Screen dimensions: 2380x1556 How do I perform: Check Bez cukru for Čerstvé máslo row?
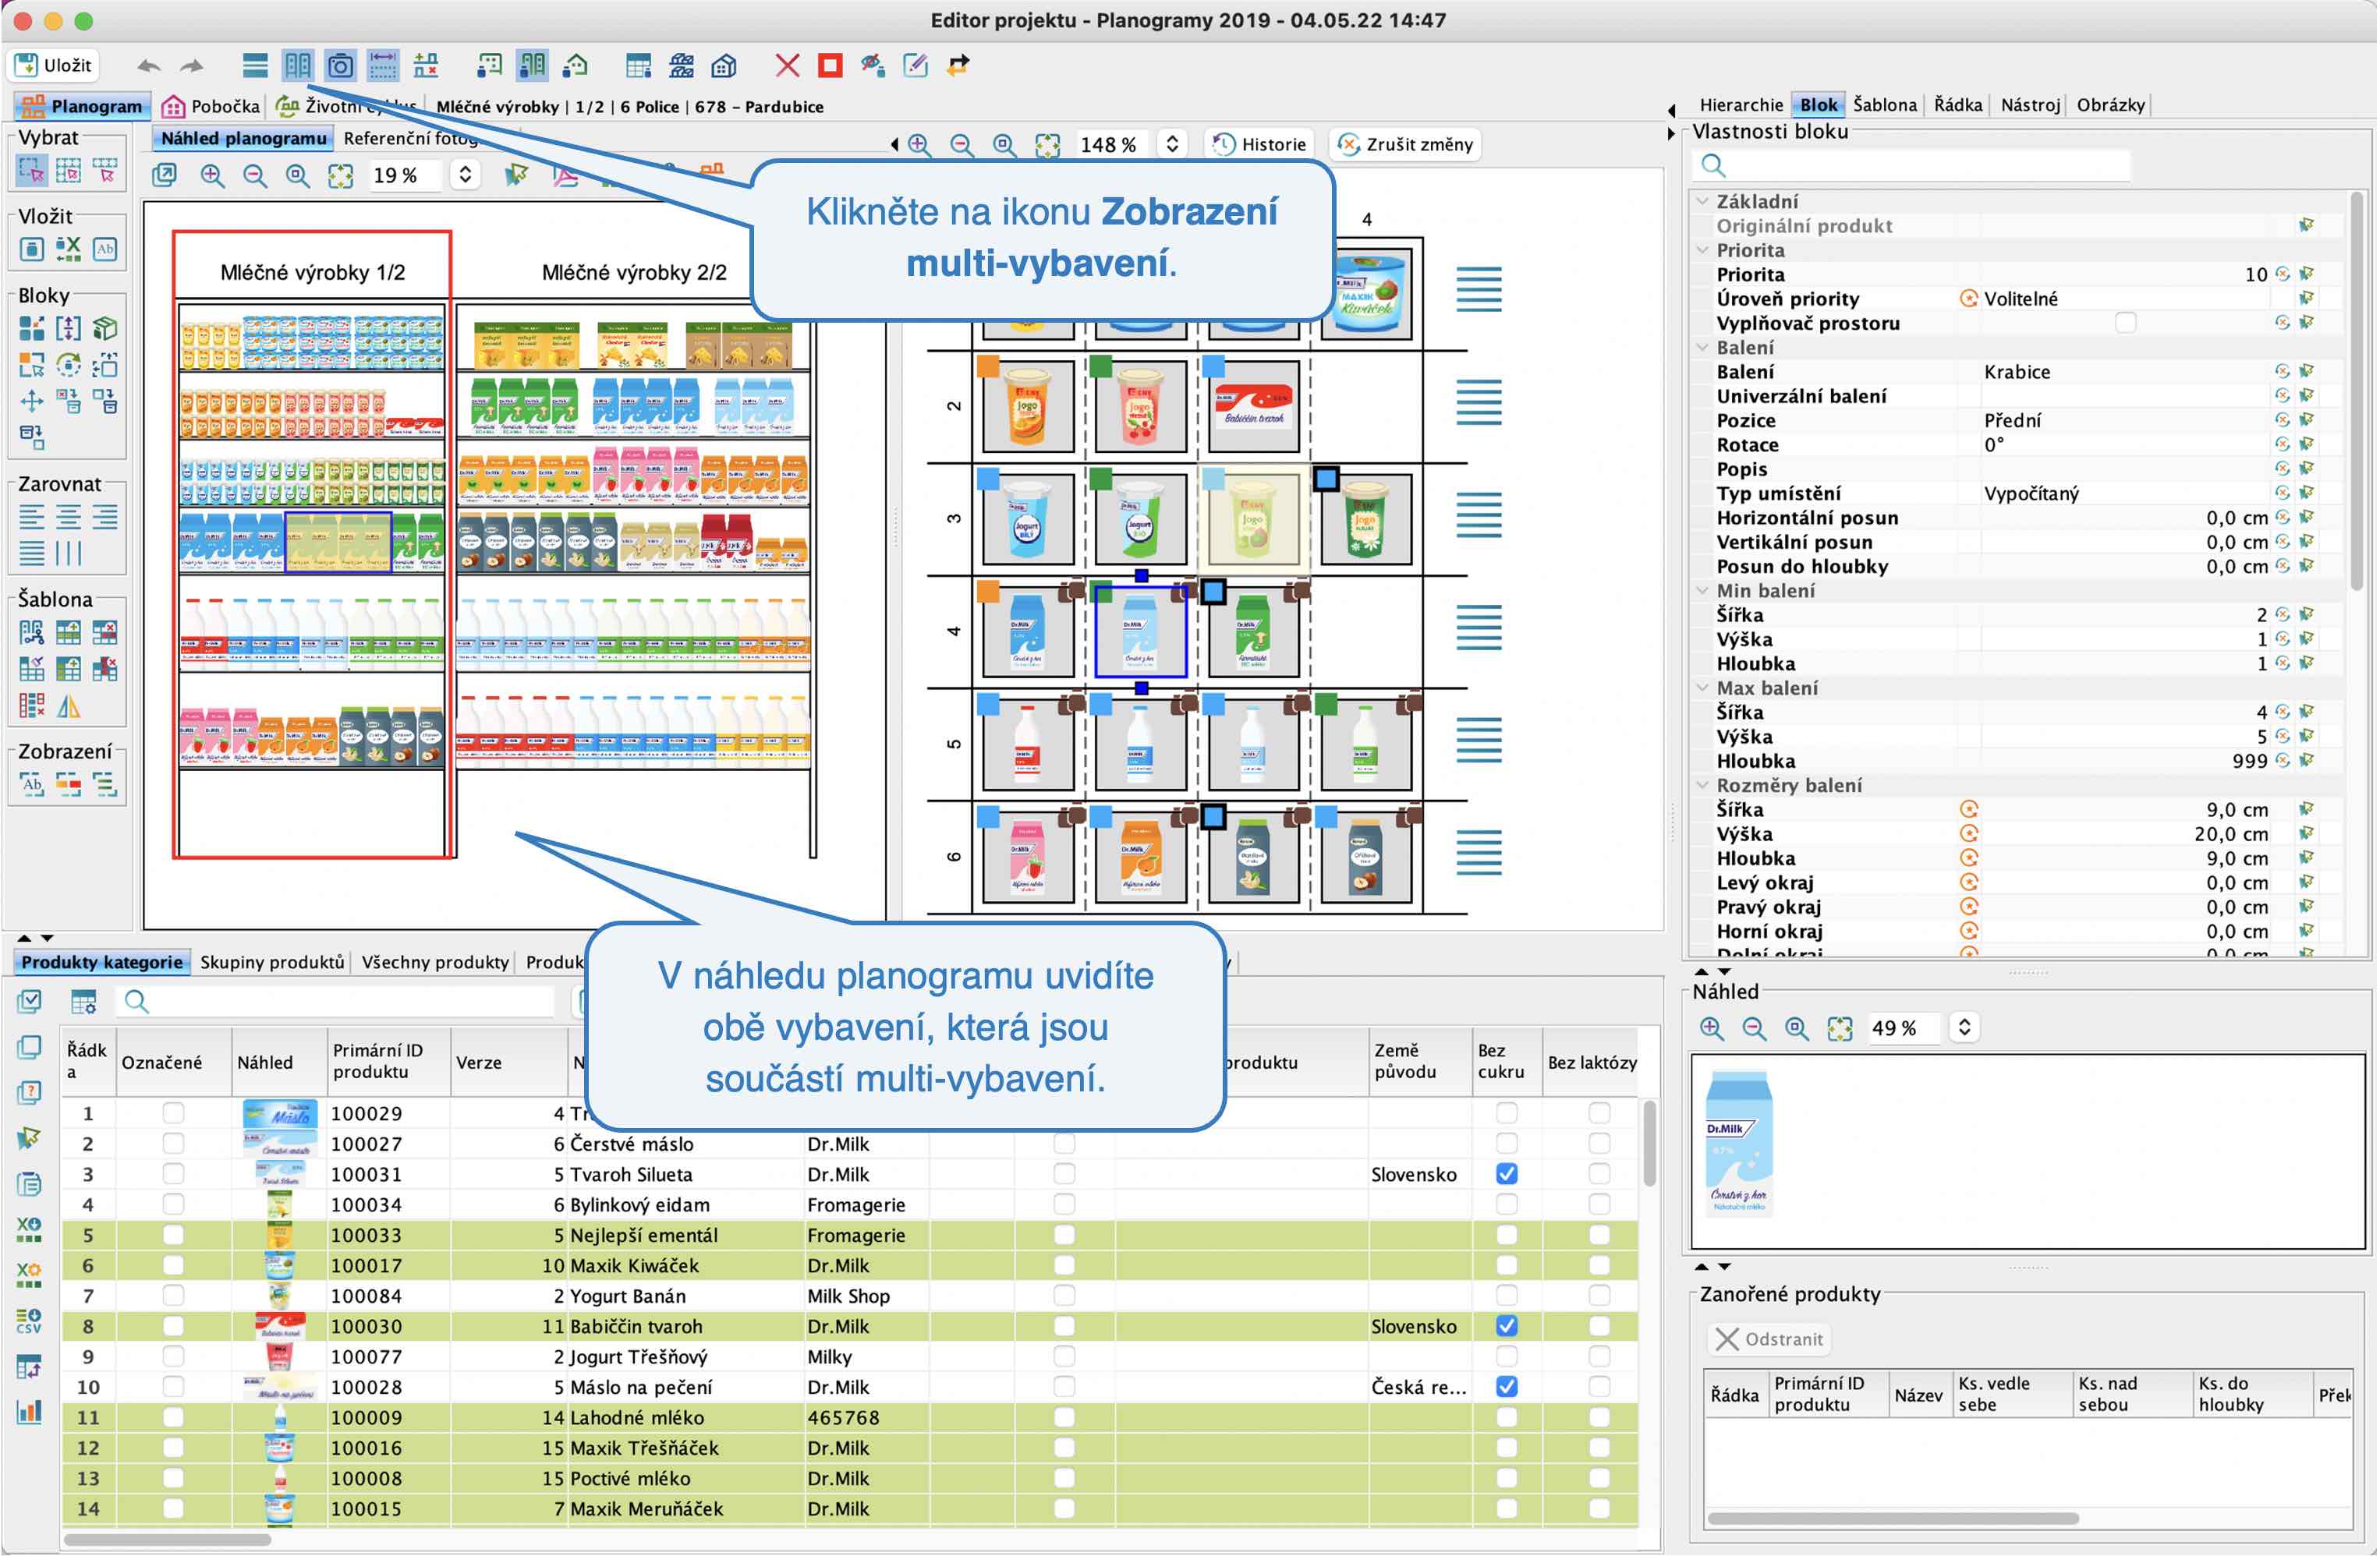coord(1507,1144)
